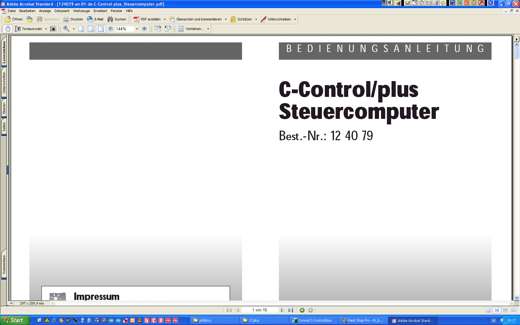Expand PDF erstellen dropdown arrow
The width and height of the screenshot is (520, 325).
pos(165,19)
